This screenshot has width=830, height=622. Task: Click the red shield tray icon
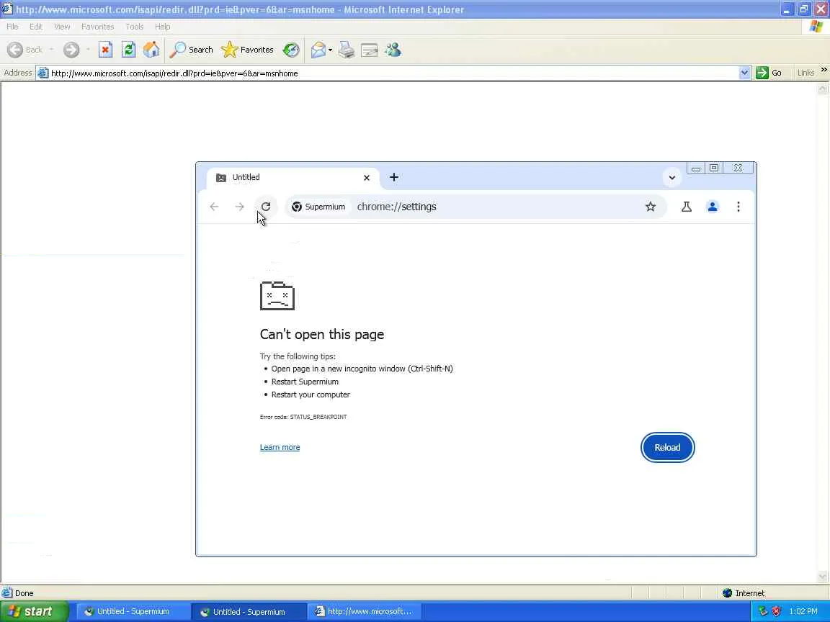pyautogui.click(x=776, y=611)
